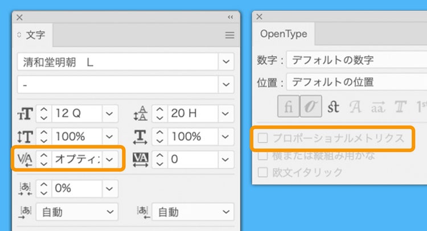This screenshot has width=427, height=231.
Task: Open the vertical scale dropdown
Action: point(110,137)
